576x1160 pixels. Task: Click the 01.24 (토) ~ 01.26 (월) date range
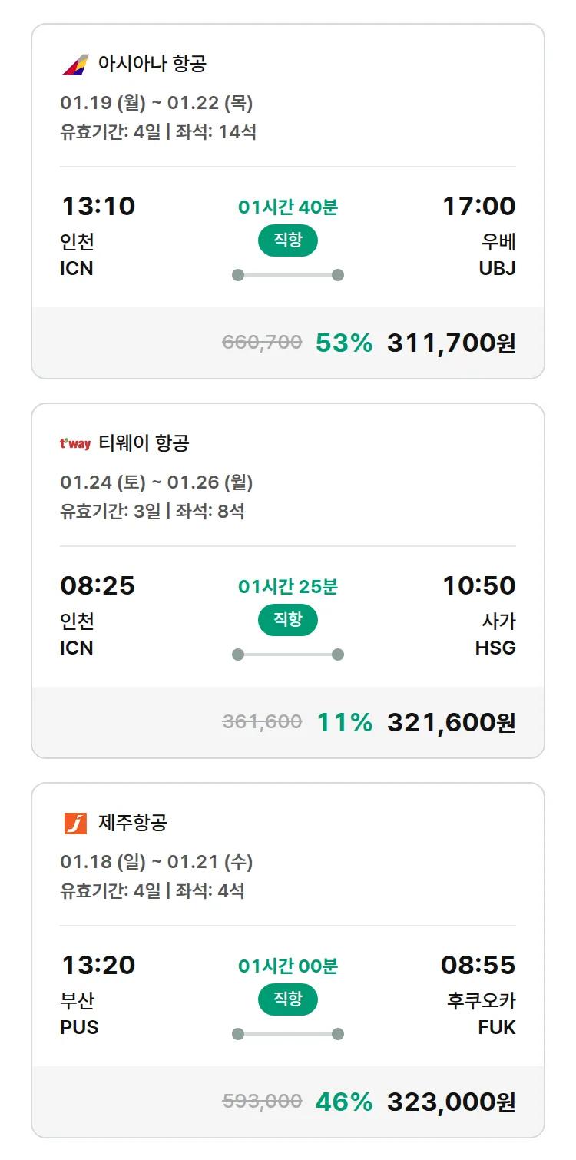pos(157,482)
